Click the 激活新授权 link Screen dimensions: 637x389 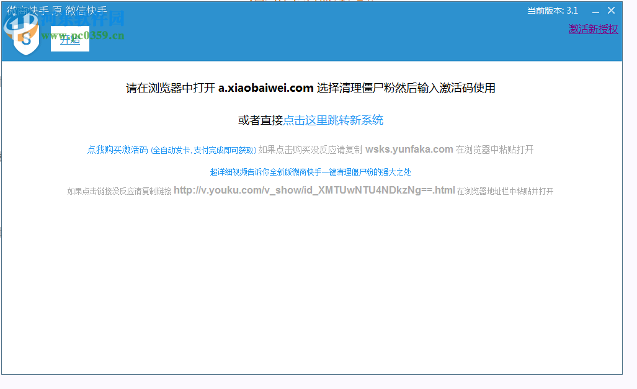click(593, 29)
